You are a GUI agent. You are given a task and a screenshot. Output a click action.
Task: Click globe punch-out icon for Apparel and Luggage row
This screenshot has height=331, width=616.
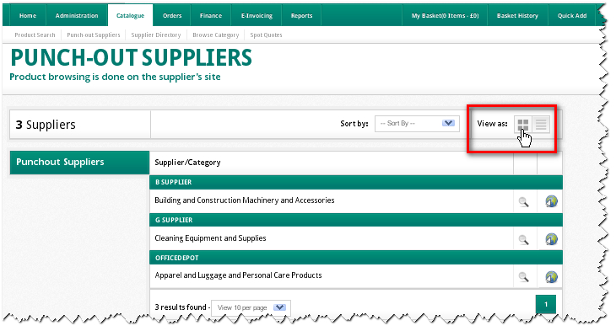(551, 277)
